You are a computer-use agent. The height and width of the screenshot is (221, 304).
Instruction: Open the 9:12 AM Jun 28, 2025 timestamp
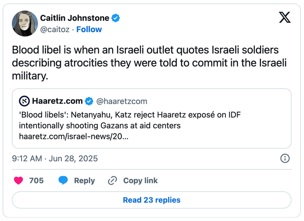(55, 159)
